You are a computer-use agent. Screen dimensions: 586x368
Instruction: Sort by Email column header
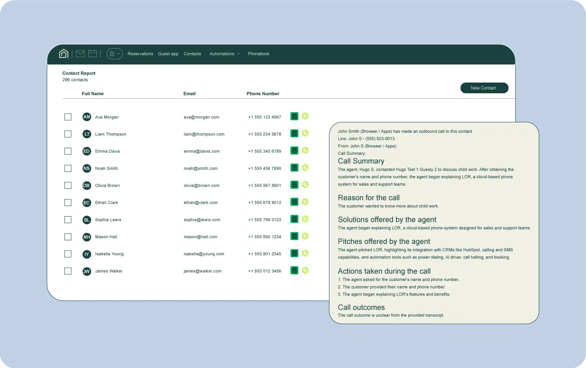(x=189, y=94)
